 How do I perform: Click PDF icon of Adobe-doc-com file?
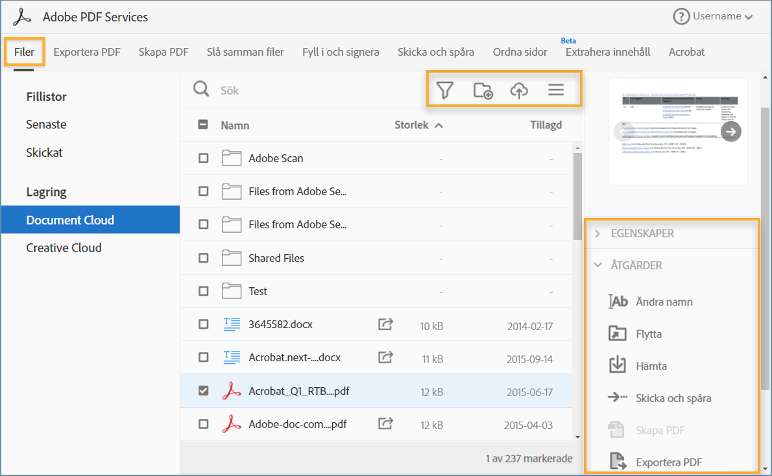[x=232, y=424]
